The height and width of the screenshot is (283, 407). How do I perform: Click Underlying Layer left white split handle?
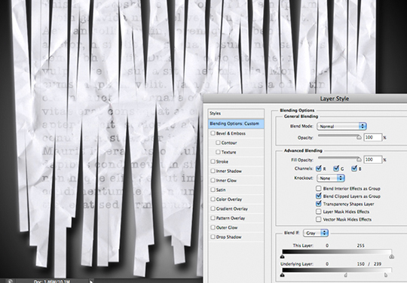346,275
